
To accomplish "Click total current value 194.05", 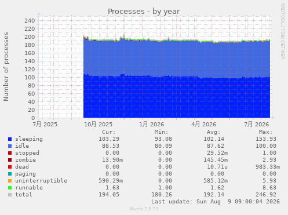I will click(109, 195).
